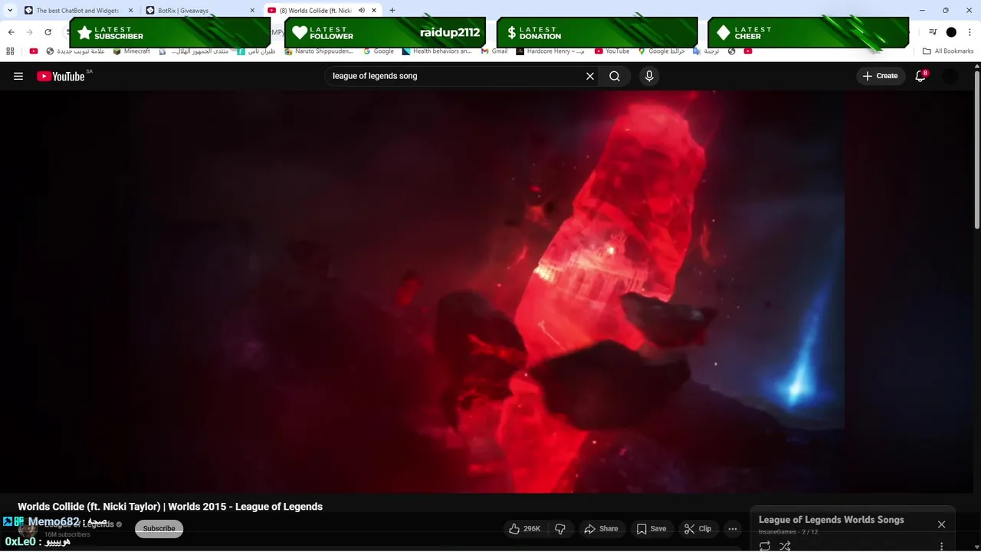Open the Gmail bookmark

click(x=494, y=51)
